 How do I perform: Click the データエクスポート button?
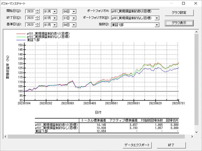pos(137,145)
